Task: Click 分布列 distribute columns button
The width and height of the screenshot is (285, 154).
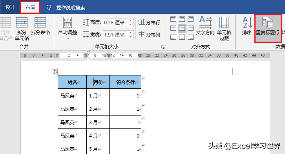Action: click(149, 35)
